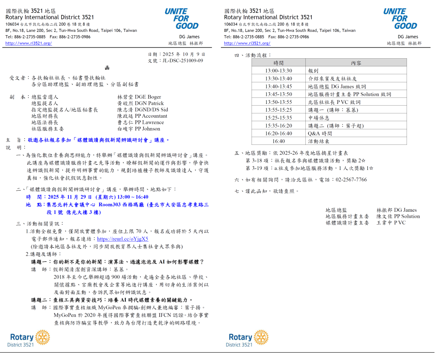Open the reurl.cc/oYjgX5 registration link
Screen dimensions: 441x354
[122, 239]
